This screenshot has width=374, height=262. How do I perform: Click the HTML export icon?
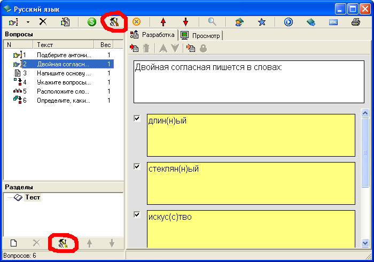(333, 22)
